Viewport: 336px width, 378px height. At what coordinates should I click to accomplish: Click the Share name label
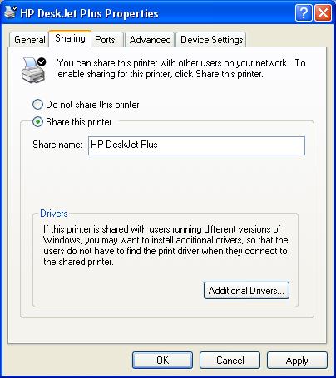57,145
